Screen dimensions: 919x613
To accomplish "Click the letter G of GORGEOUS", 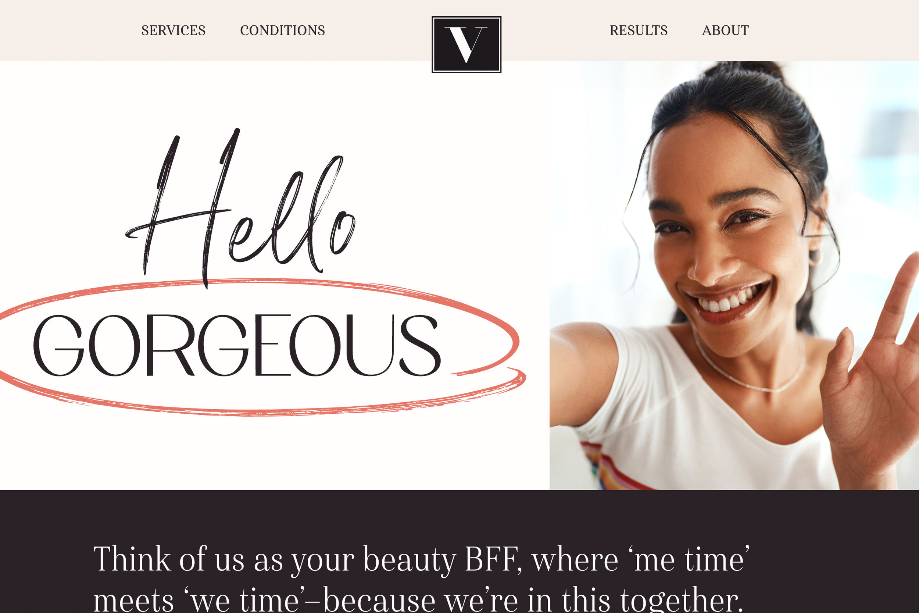I will tap(58, 345).
